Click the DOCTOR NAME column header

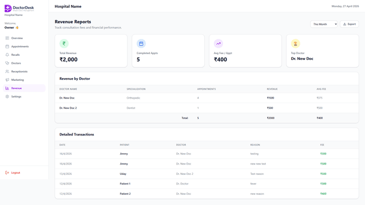click(x=68, y=89)
